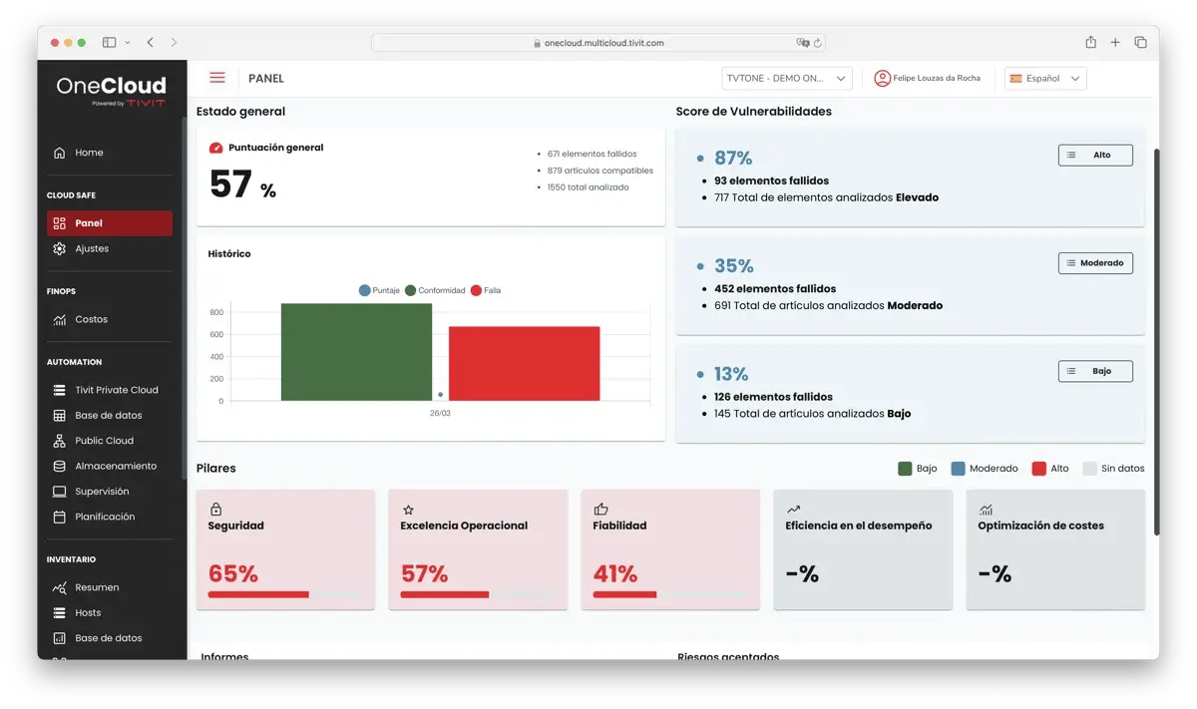Click the thumbs-up icon on Fiabilidad
The width and height of the screenshot is (1197, 709).
pos(600,509)
